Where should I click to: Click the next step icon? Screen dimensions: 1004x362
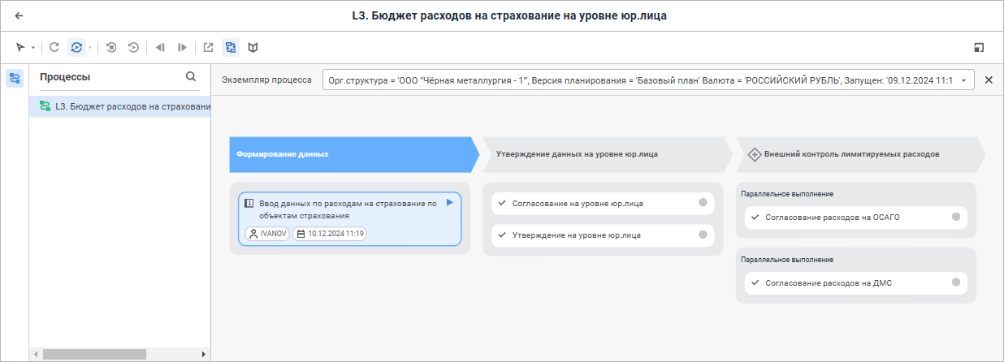pos(183,48)
